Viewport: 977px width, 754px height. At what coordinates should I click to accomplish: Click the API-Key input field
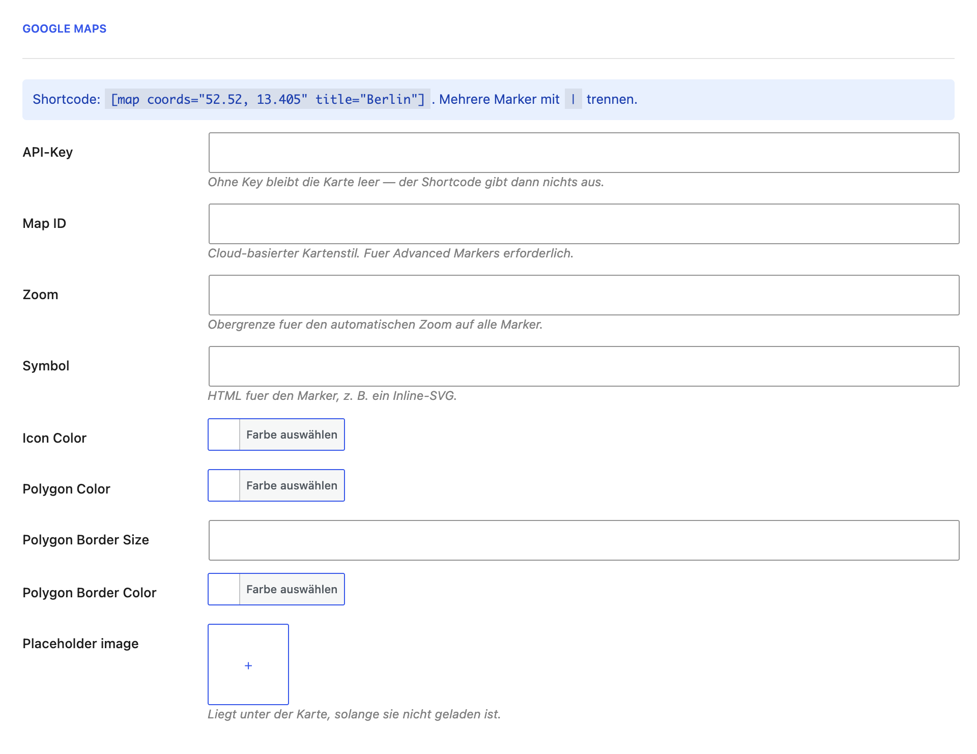coord(584,153)
